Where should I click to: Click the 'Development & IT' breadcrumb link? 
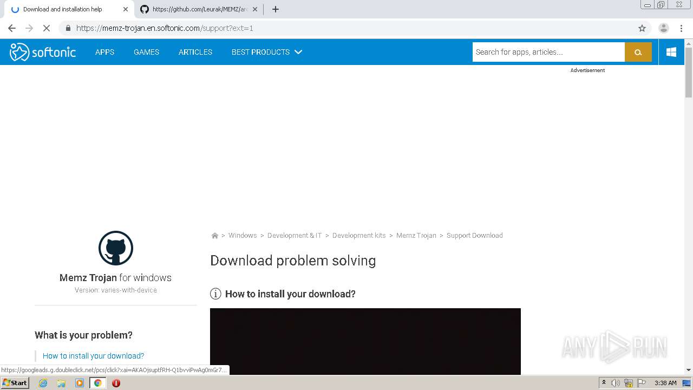(x=295, y=236)
